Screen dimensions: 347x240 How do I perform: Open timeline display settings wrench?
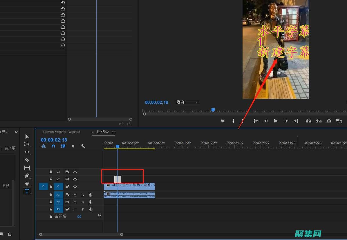coord(83,146)
